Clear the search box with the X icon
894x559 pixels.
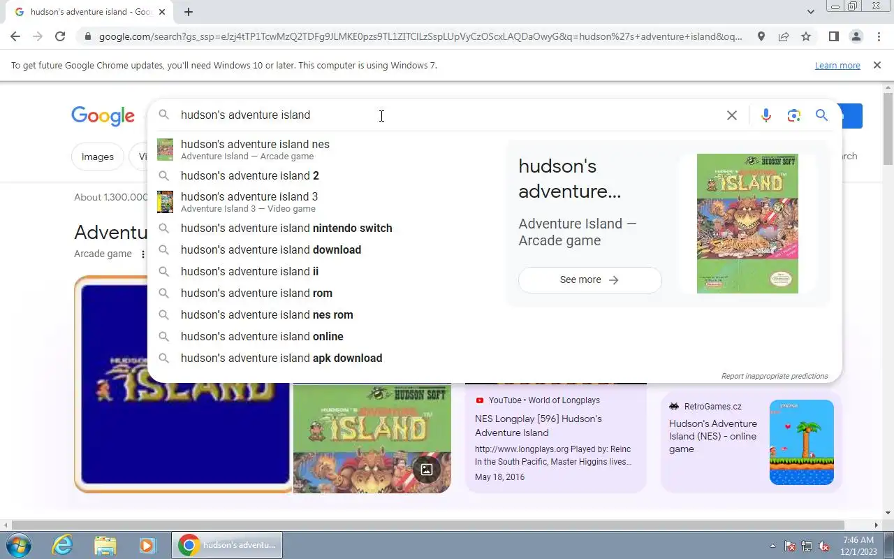pos(731,115)
